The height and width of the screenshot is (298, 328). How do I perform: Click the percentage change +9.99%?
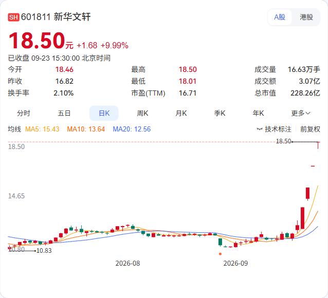tap(115, 45)
